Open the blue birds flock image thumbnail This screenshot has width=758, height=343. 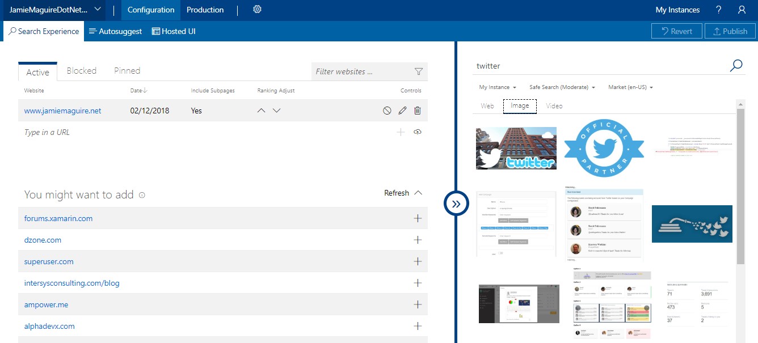point(692,223)
